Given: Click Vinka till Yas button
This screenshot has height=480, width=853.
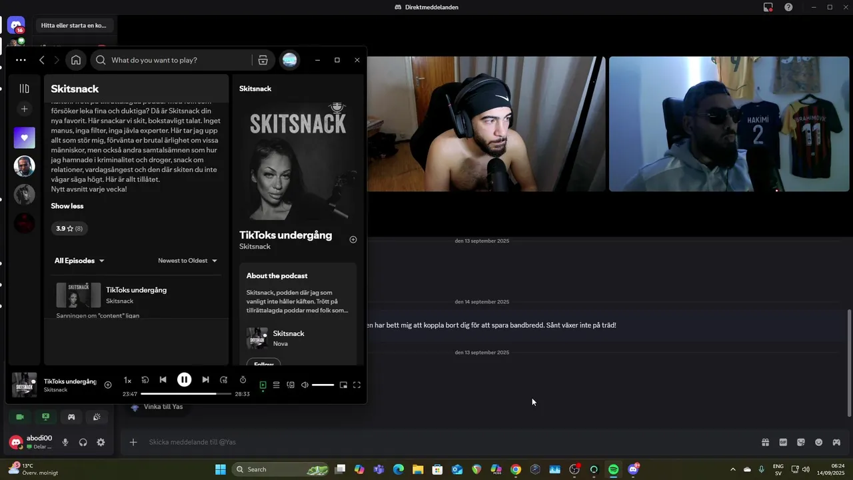Looking at the screenshot, I should (157, 407).
